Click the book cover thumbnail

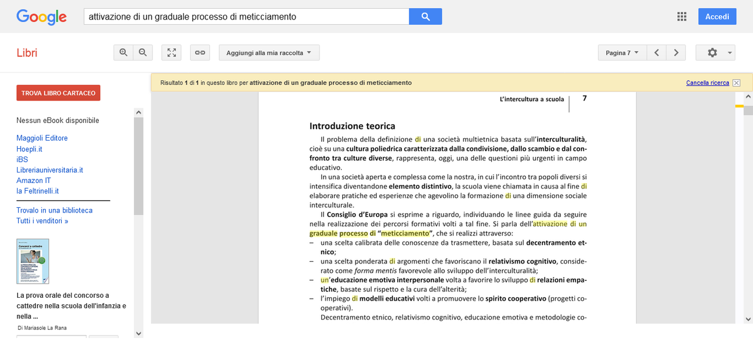coord(33,261)
